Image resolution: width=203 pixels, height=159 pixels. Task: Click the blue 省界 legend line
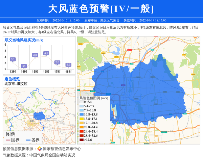click(x=27, y=140)
